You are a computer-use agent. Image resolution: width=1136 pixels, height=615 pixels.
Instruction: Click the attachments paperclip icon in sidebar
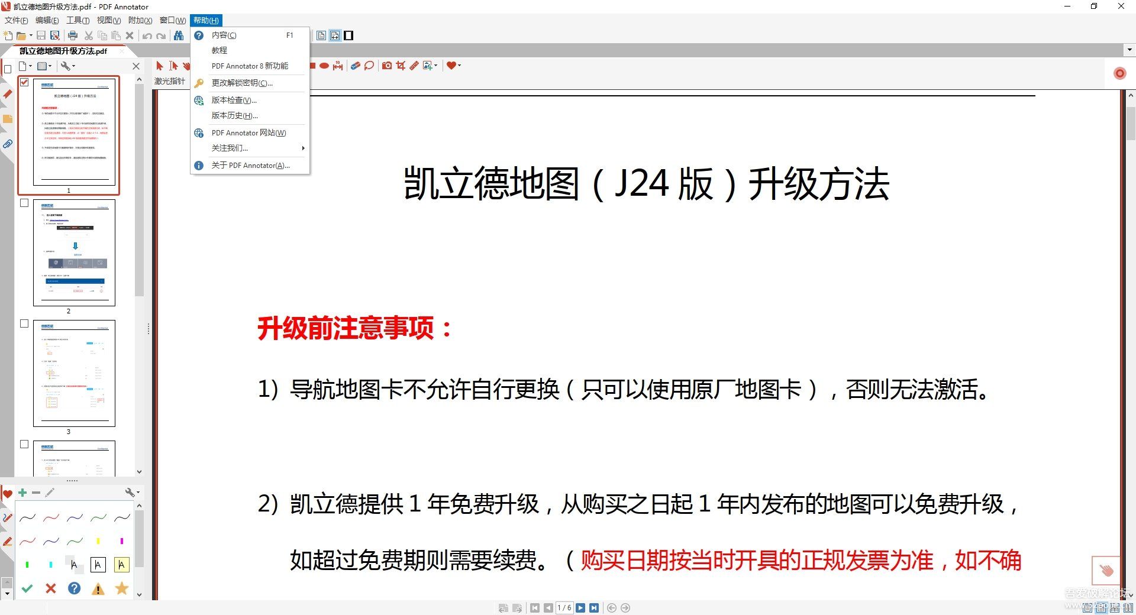[8, 144]
